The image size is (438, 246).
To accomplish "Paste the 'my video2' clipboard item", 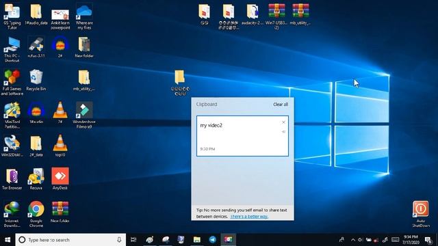I will point(242,136).
